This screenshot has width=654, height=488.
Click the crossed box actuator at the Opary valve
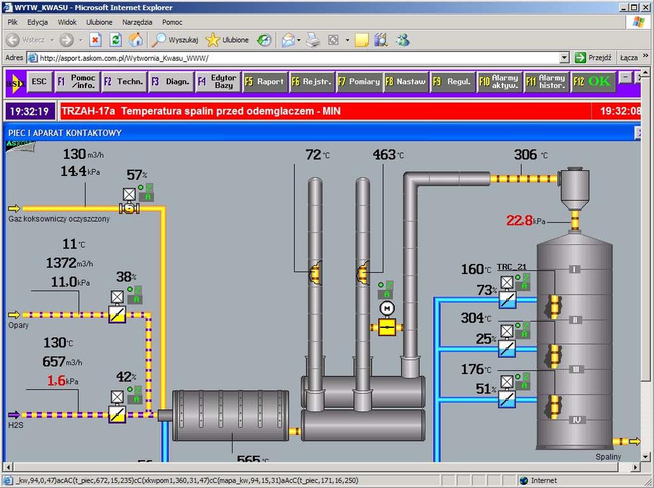click(x=118, y=297)
